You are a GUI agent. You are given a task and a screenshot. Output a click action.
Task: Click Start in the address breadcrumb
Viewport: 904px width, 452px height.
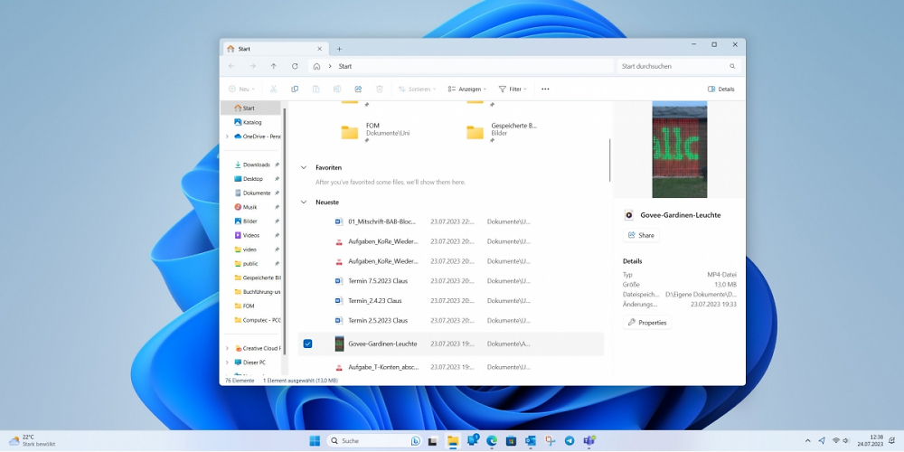(345, 66)
